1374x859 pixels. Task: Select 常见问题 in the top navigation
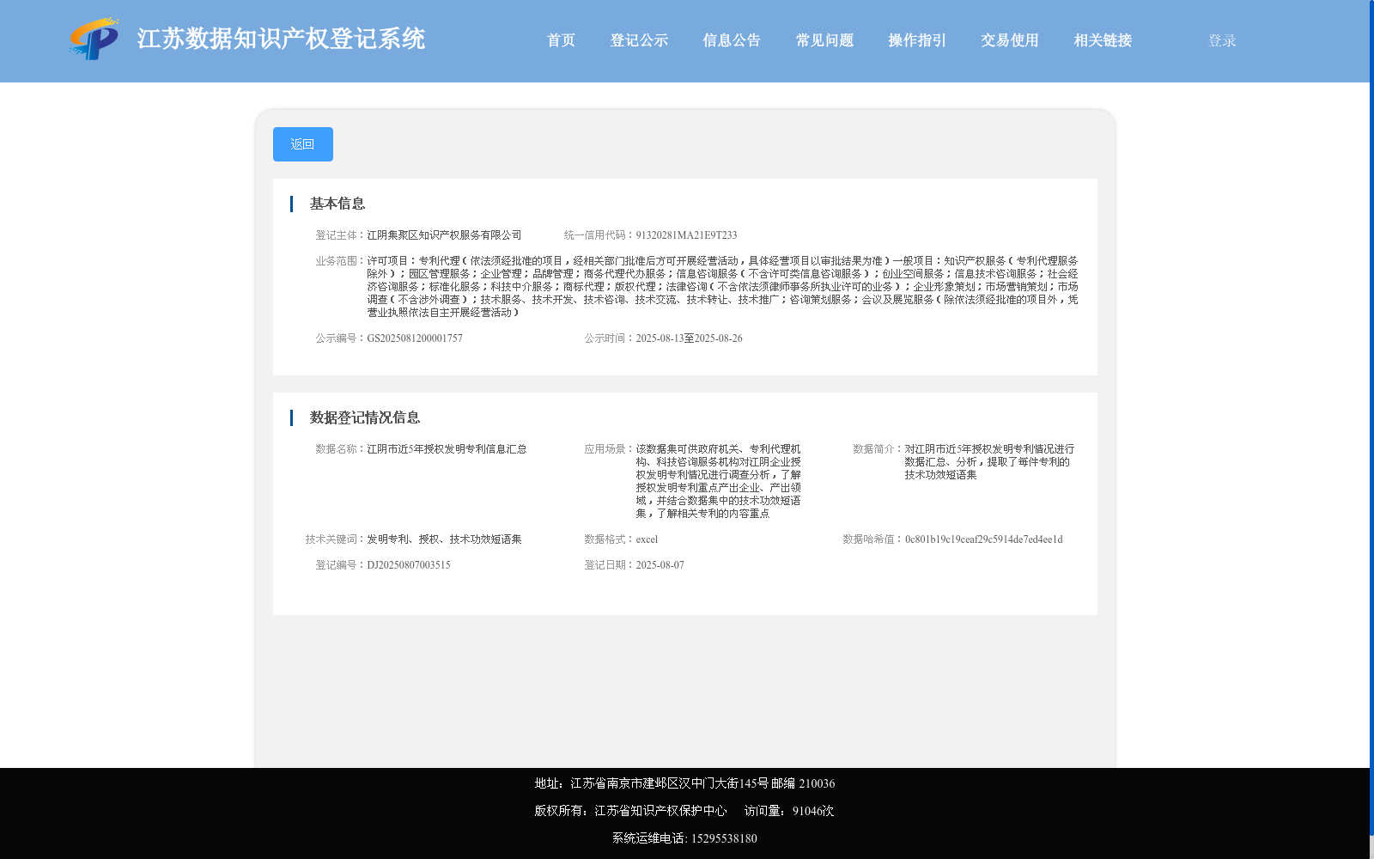coord(824,40)
